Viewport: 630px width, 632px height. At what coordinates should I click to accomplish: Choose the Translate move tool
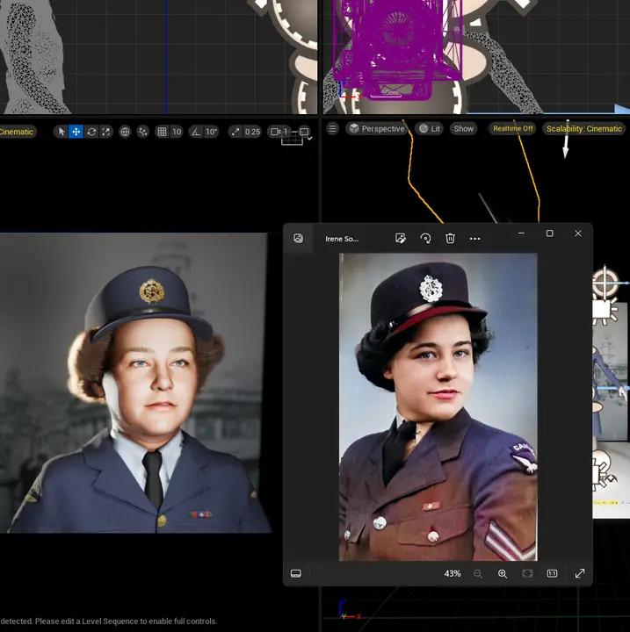(76, 132)
